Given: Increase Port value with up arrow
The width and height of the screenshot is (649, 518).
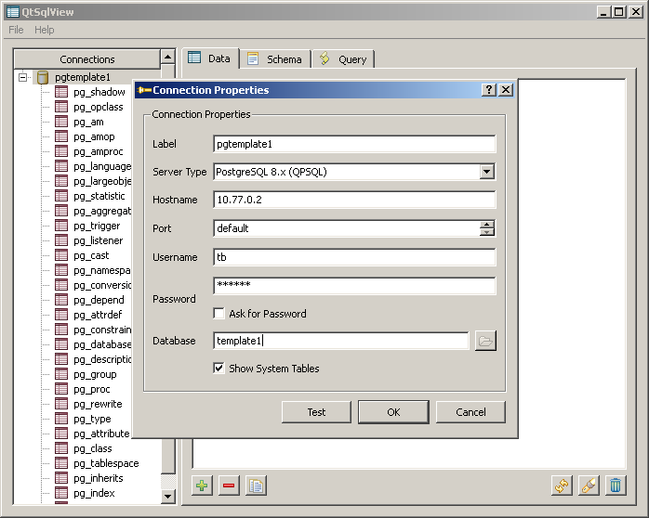Looking at the screenshot, I should click(487, 224).
